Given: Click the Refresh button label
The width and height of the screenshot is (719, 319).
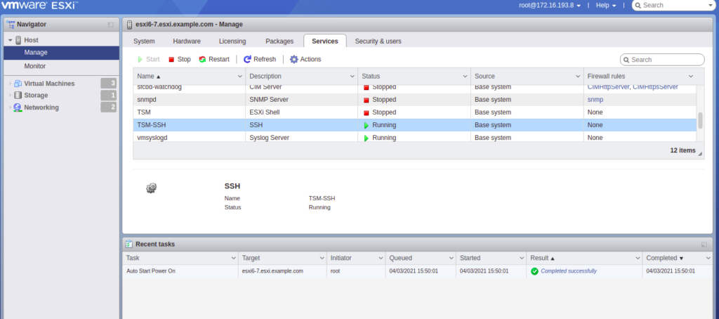Looking at the screenshot, I should point(265,59).
